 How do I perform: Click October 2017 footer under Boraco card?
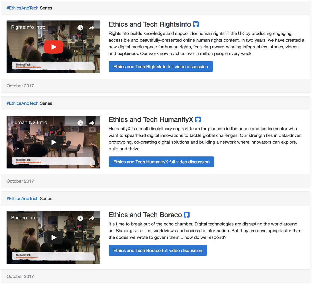tap(20, 276)
